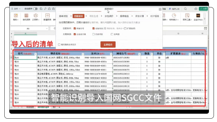Uncheck the 设备信息 checkbox
This screenshot has width=217, height=122.
click(93, 29)
